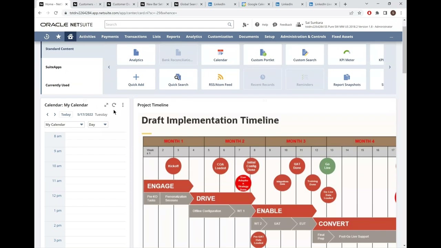The height and width of the screenshot is (248, 441).
Task: Open Administration & Controls menu
Action: tap(303, 37)
